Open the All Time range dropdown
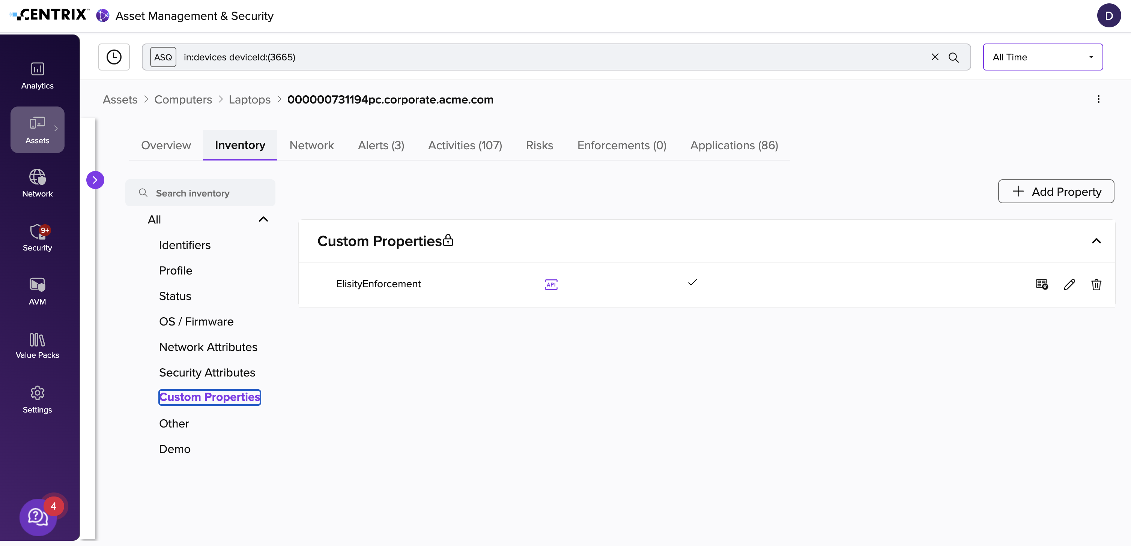 pyautogui.click(x=1042, y=57)
